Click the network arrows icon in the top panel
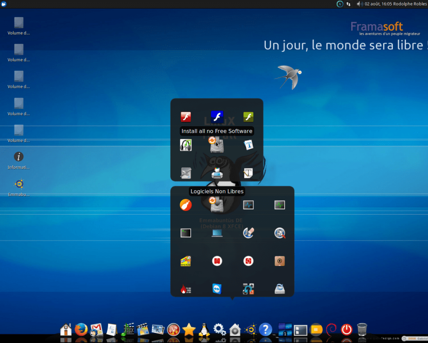 349,4
